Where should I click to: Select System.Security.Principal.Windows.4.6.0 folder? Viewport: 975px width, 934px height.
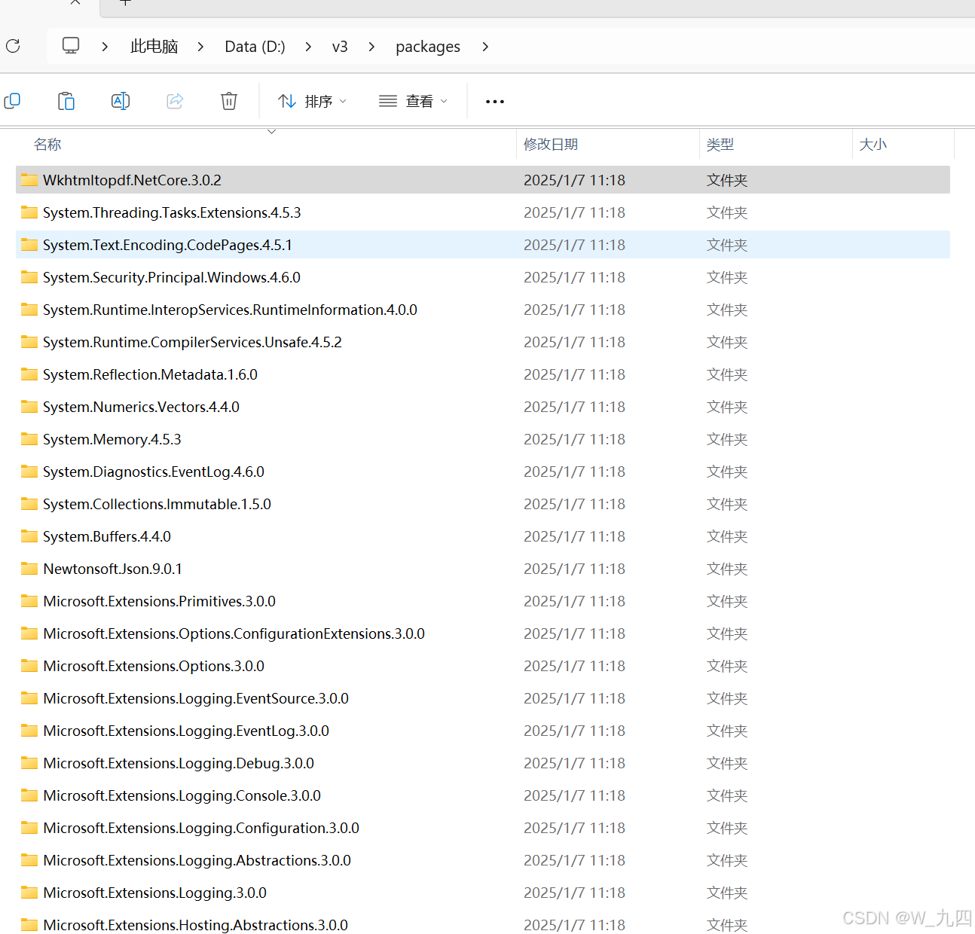pos(482,277)
